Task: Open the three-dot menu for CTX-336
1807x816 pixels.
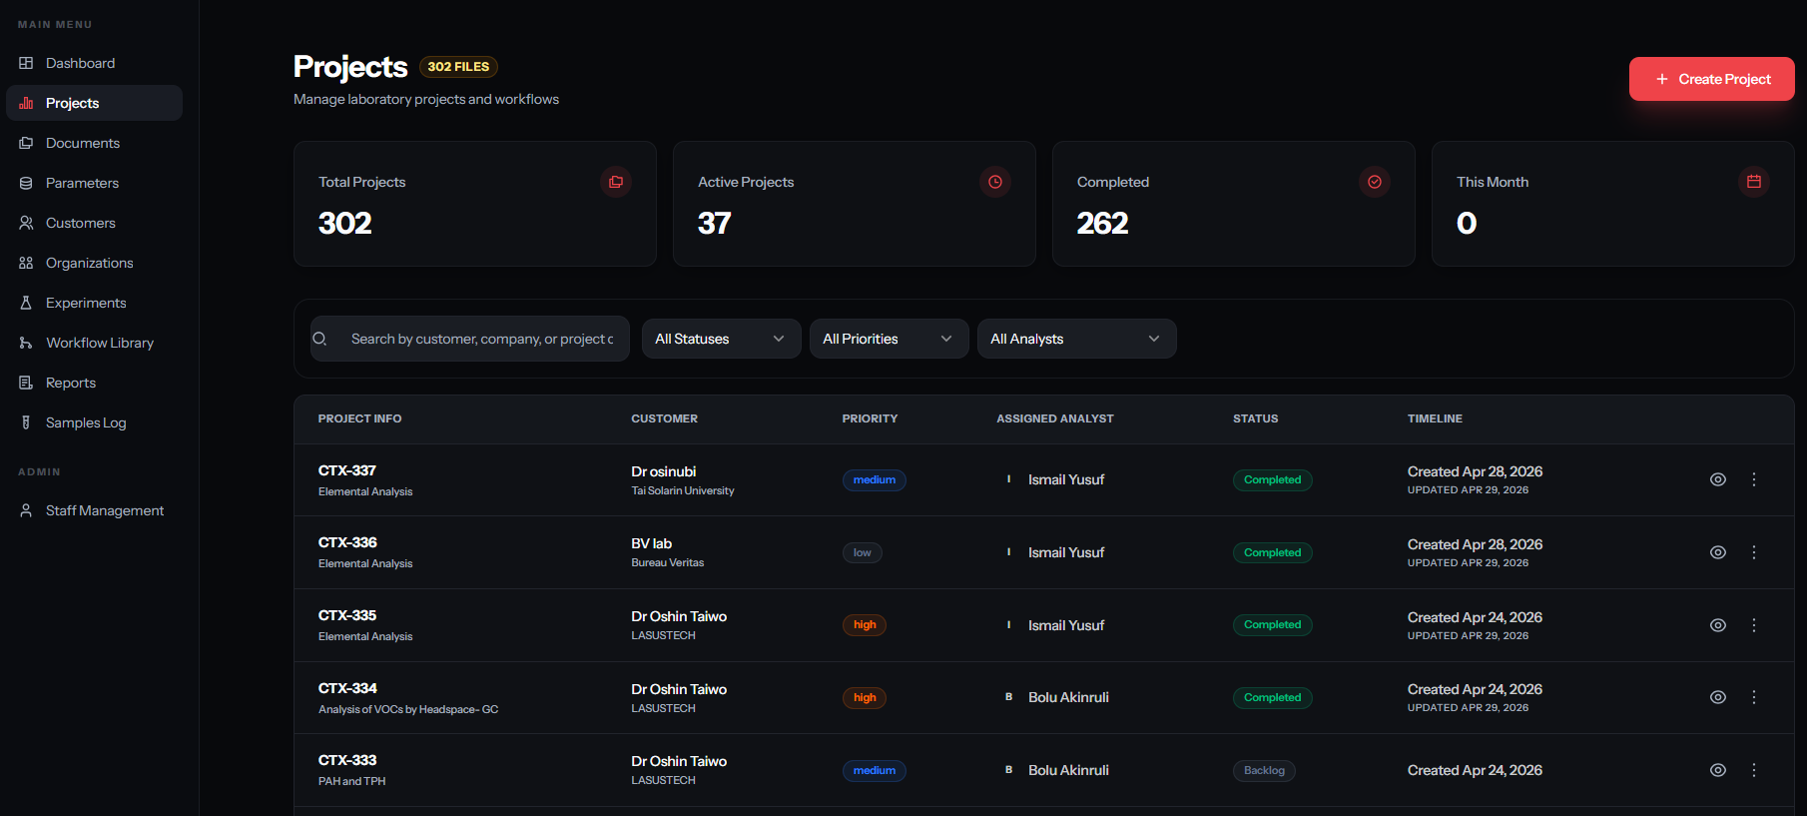Action: coord(1754,552)
